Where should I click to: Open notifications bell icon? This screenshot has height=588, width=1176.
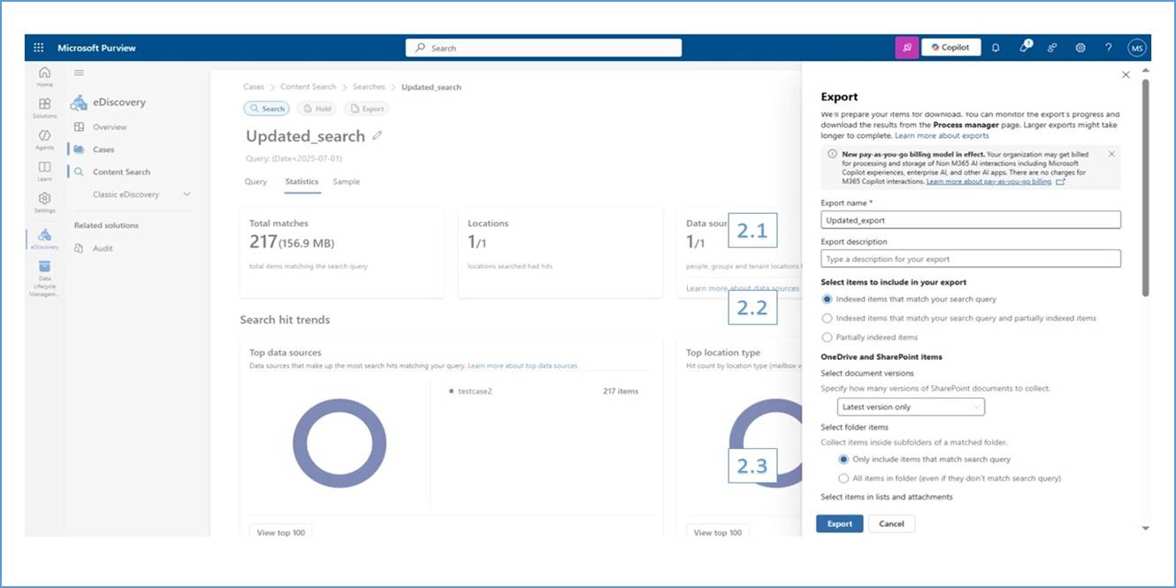(x=996, y=48)
